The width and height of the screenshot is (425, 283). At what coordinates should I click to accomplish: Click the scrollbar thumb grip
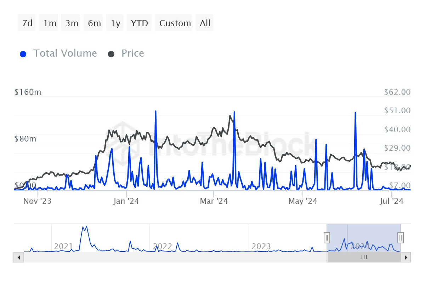(x=364, y=257)
